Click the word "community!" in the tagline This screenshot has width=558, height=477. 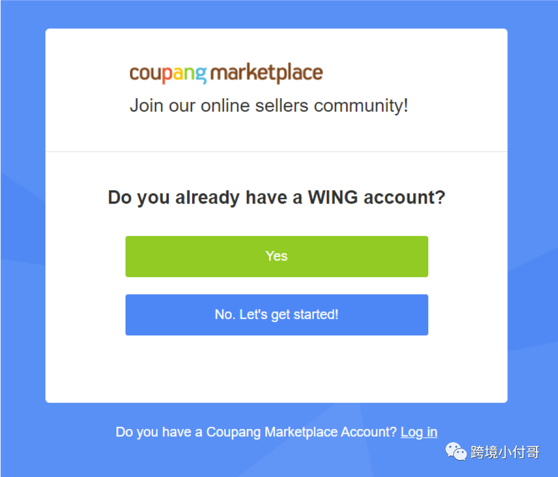click(361, 106)
